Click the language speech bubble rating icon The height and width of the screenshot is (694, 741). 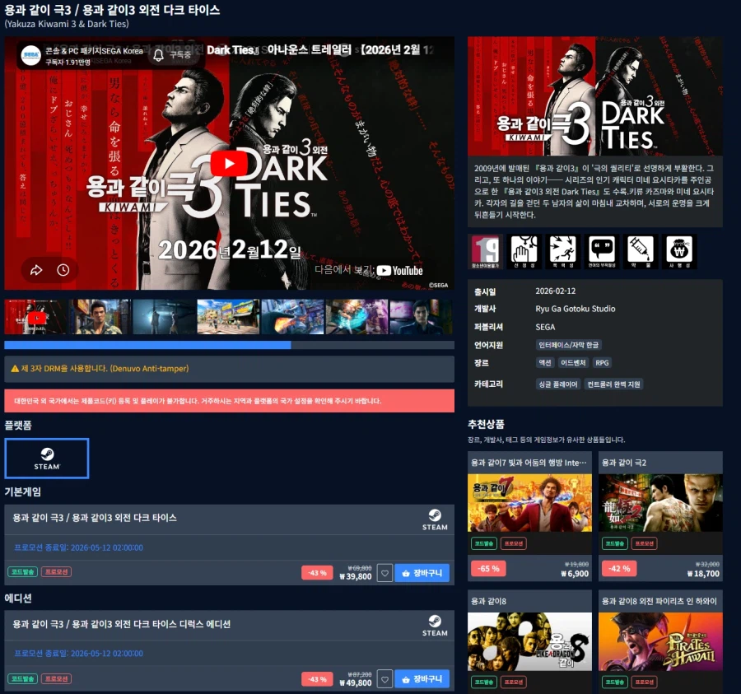click(x=601, y=250)
